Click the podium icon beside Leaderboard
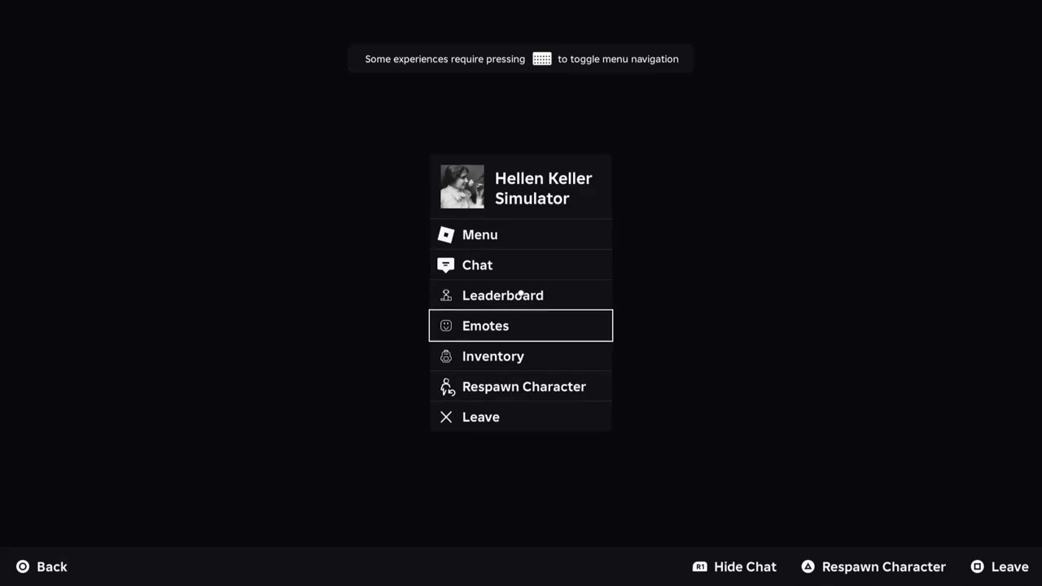The height and width of the screenshot is (586, 1042). click(445, 295)
